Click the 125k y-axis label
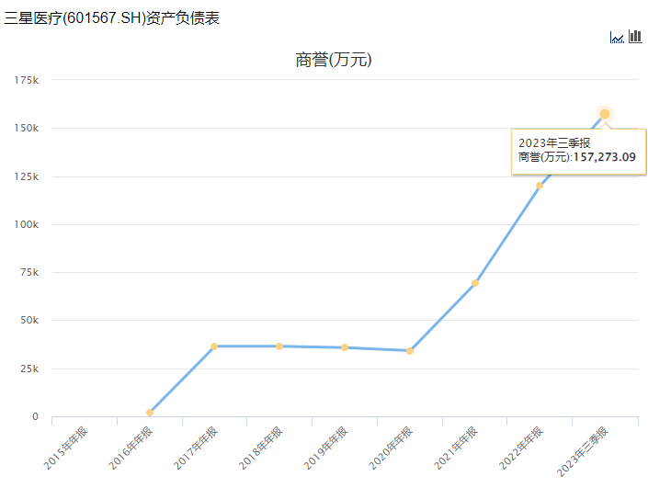648x488 pixels. (x=27, y=176)
